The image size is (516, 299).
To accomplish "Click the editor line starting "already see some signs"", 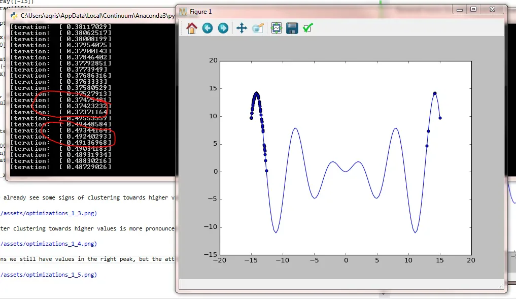I will (88, 197).
